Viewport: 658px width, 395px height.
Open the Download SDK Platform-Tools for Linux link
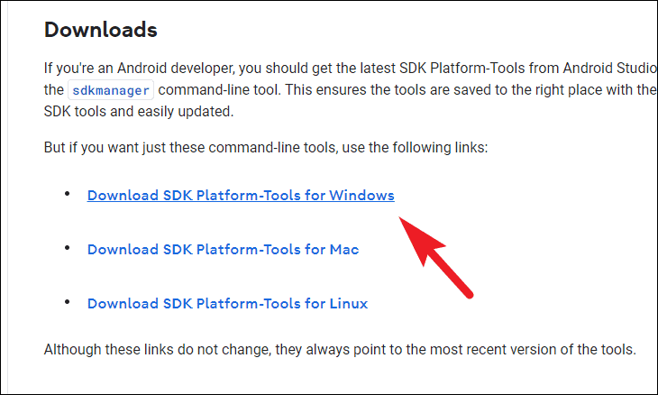(227, 304)
